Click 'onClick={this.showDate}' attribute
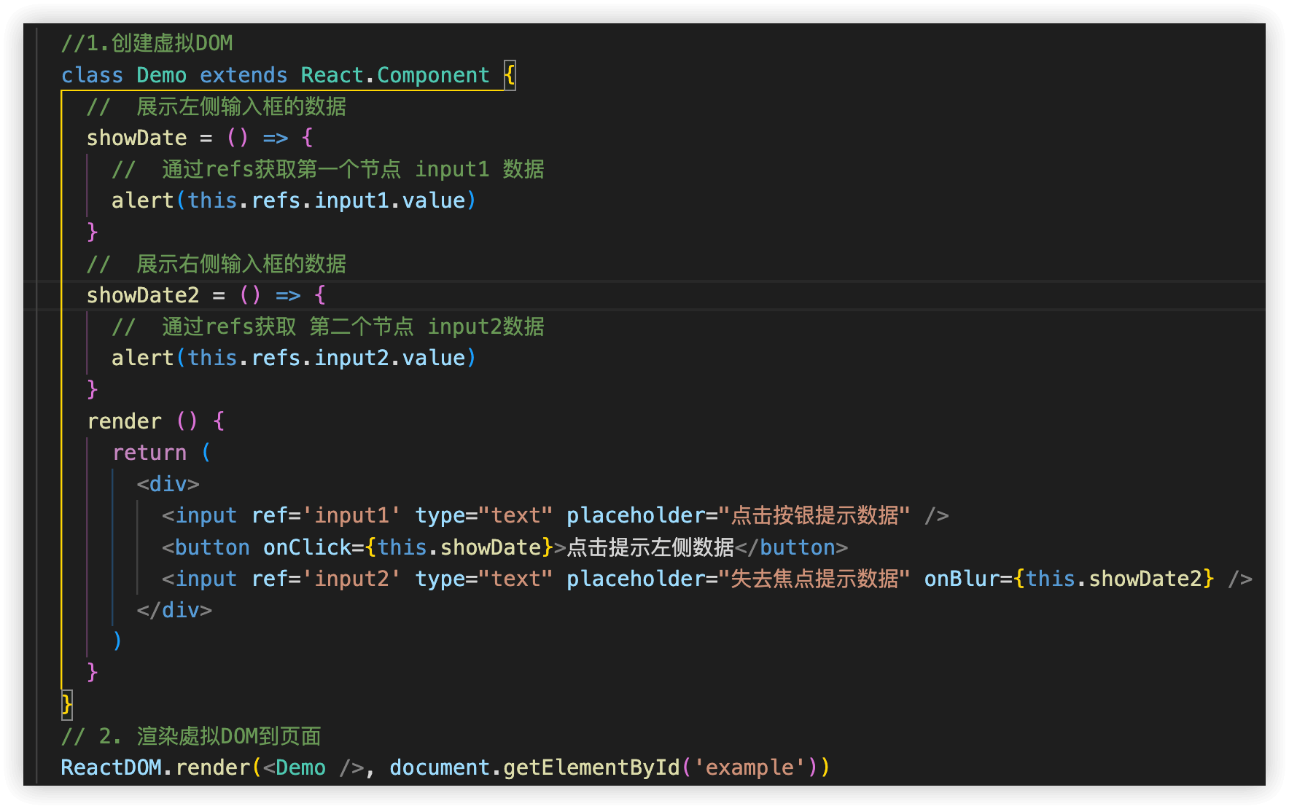This screenshot has width=1289, height=809. pyautogui.click(x=408, y=547)
